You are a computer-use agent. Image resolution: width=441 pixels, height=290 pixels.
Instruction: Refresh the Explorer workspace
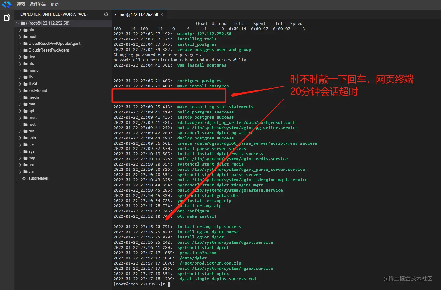106,14
